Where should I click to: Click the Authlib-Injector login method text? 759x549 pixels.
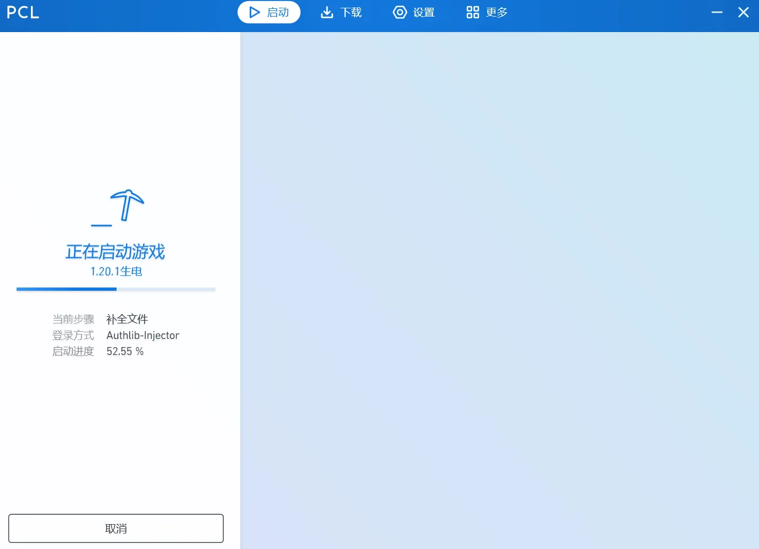[143, 335]
